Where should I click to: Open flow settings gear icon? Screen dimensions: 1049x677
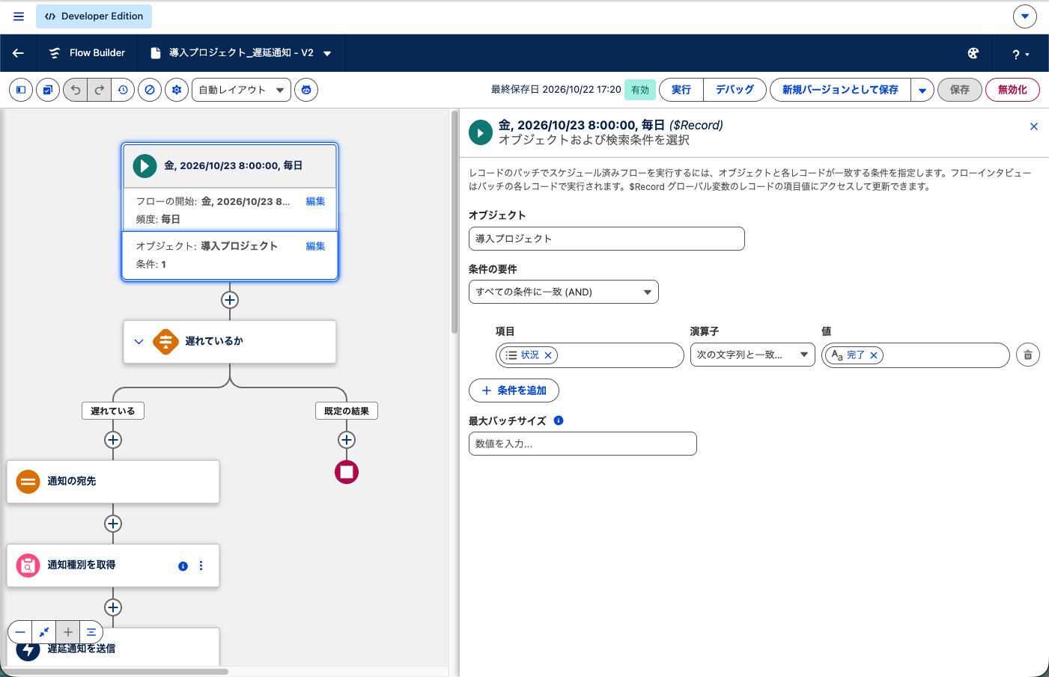point(177,90)
